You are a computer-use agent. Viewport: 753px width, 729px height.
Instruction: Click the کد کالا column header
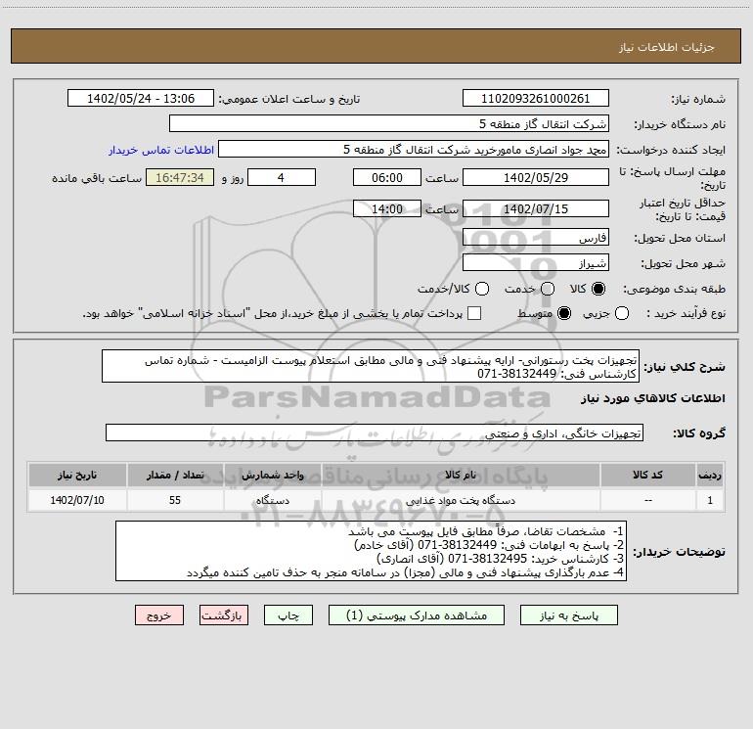(647, 475)
